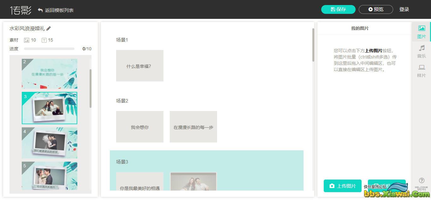This screenshot has width=431, height=200.
Task: Click the help question mark icon
Action: coord(422,181)
